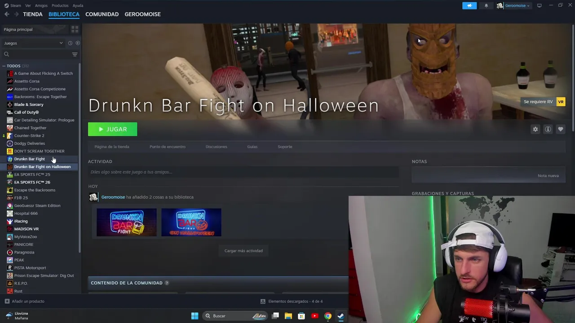The width and height of the screenshot is (575, 323).
Task: Go back with the left arrow
Action: [7, 14]
